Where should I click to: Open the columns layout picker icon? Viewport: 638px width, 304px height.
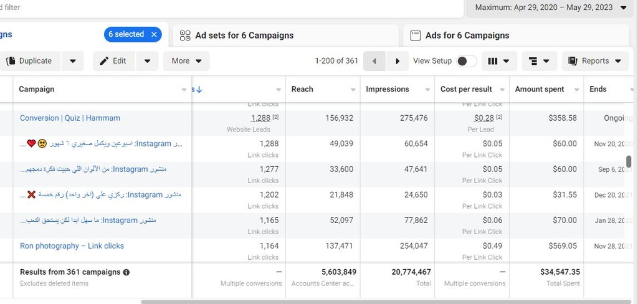click(x=498, y=61)
